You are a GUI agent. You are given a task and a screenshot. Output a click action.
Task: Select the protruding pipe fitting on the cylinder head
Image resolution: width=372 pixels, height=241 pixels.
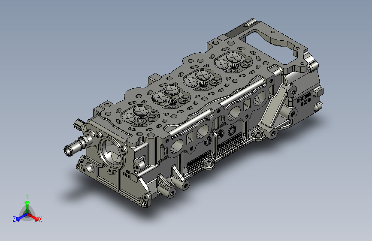pos(77,145)
